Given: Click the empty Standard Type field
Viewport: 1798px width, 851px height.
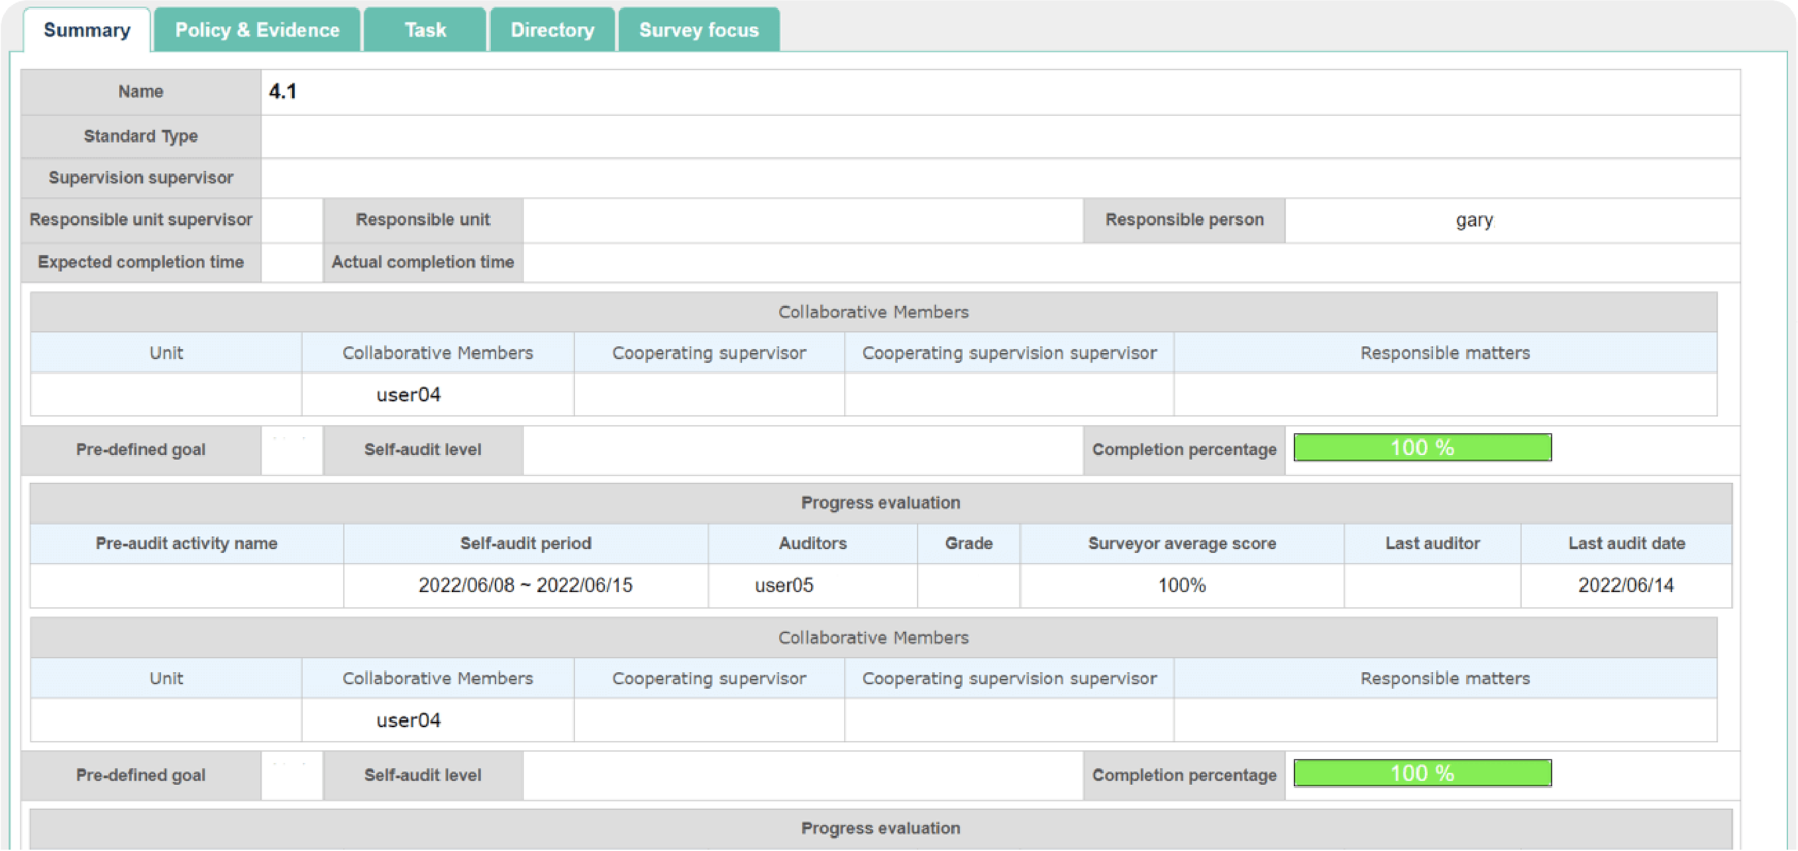Looking at the screenshot, I should point(1000,136).
